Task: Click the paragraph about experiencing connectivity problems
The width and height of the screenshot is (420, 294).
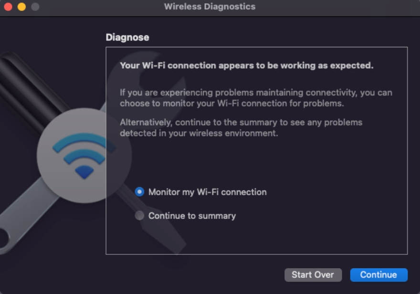Action: (x=256, y=98)
